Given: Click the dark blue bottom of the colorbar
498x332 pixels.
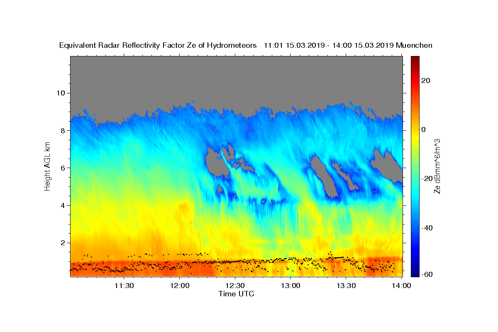Looking at the screenshot, I should (415, 274).
